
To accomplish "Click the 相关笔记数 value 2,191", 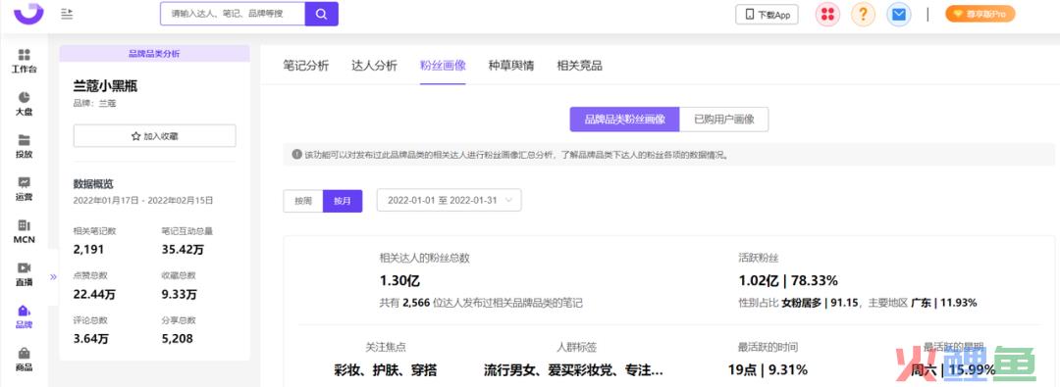I will pyautogui.click(x=88, y=249).
